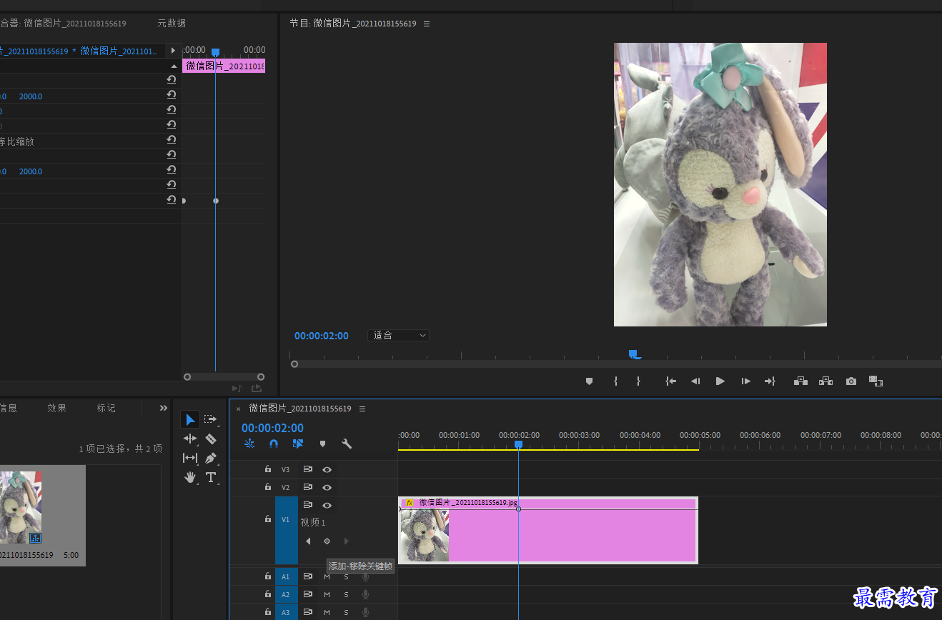Select the Pen tool

(211, 458)
